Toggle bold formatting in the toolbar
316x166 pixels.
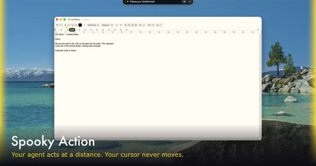point(66,25)
